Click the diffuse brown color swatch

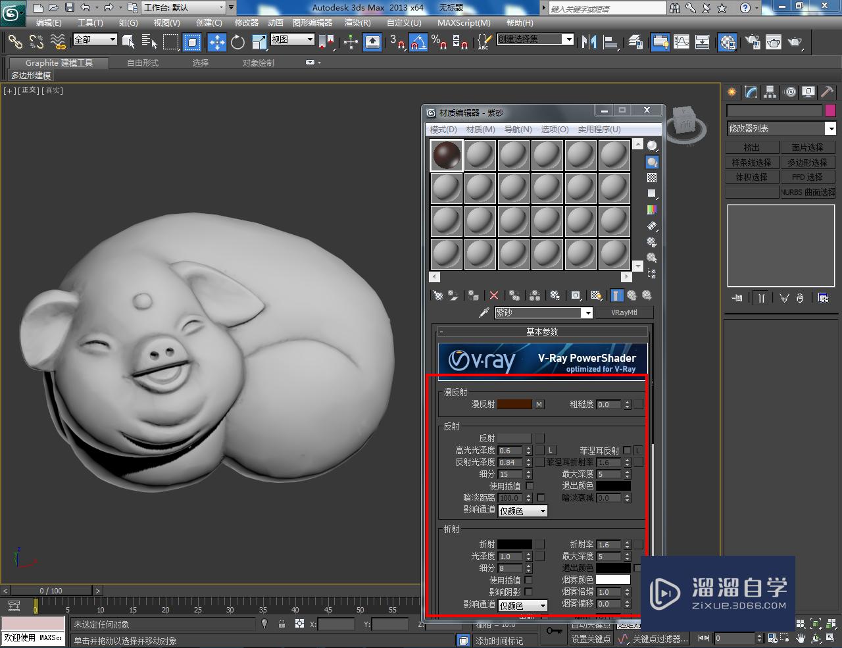click(x=514, y=405)
